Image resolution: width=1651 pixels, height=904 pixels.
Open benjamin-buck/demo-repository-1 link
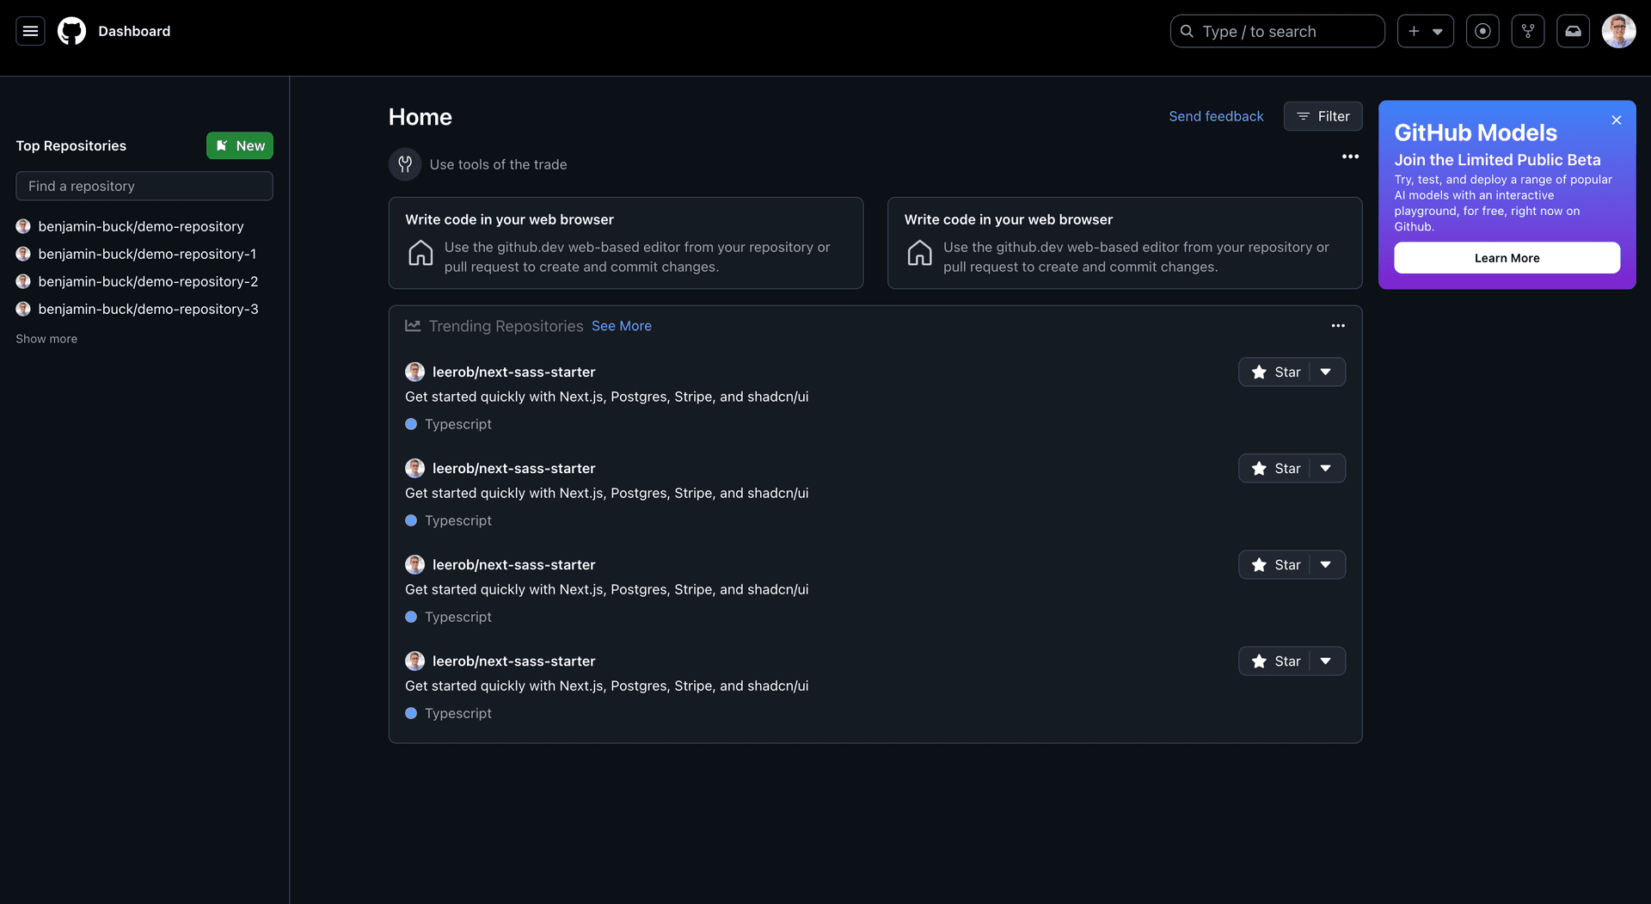(x=147, y=254)
